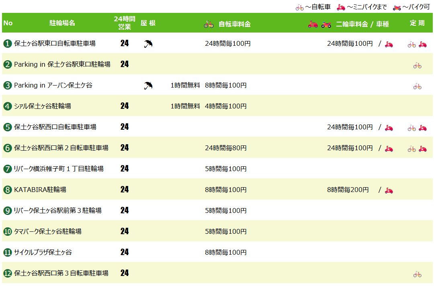Click the 24時間毎80円 bicycle fee
Viewport: 434px width, 286px height.
click(x=226, y=148)
